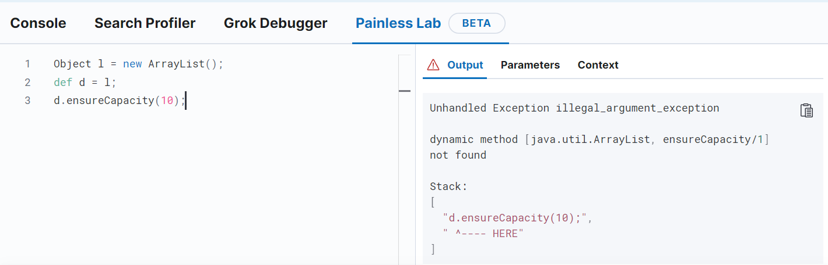Click the editor minimap scrollbar marker
Viewport: 828px width, 265px height.
pos(405,91)
